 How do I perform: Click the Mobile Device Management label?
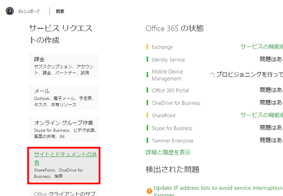(167, 75)
